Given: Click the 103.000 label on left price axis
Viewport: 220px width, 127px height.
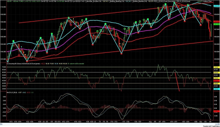Looking at the screenshot, I should point(4,59).
